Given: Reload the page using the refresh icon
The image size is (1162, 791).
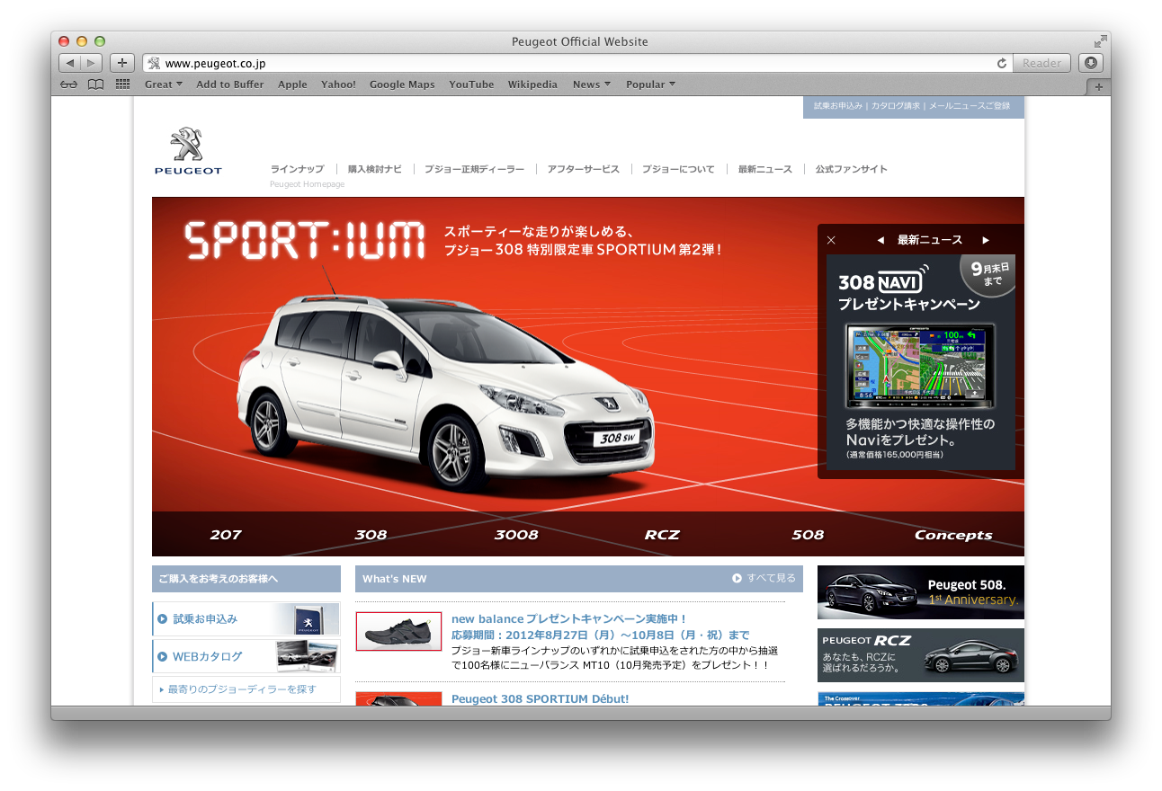Looking at the screenshot, I should (1002, 63).
